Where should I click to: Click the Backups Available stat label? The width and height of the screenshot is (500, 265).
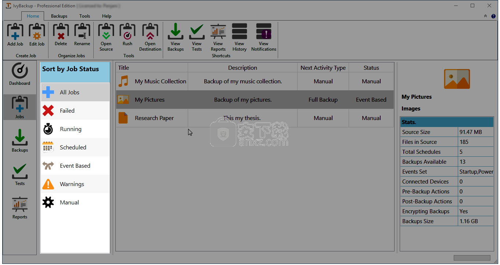click(424, 162)
